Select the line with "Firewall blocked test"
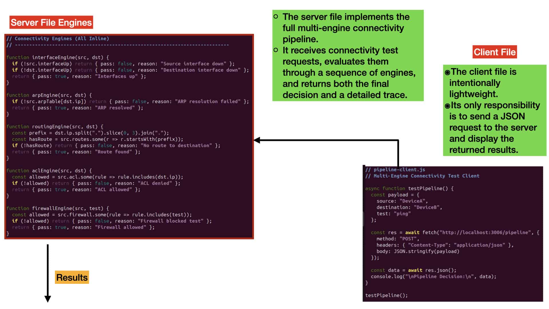Viewport: 549px width, 309px height. tap(112, 221)
